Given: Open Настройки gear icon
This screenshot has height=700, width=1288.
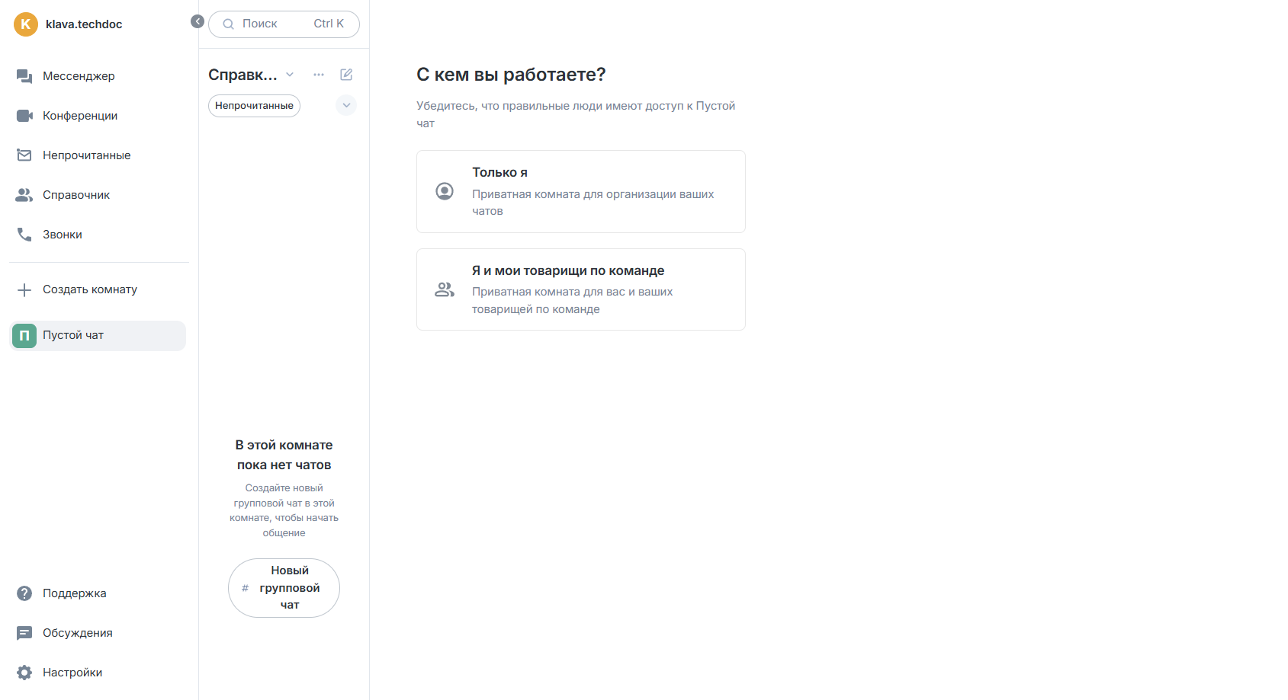Looking at the screenshot, I should click(x=24, y=673).
